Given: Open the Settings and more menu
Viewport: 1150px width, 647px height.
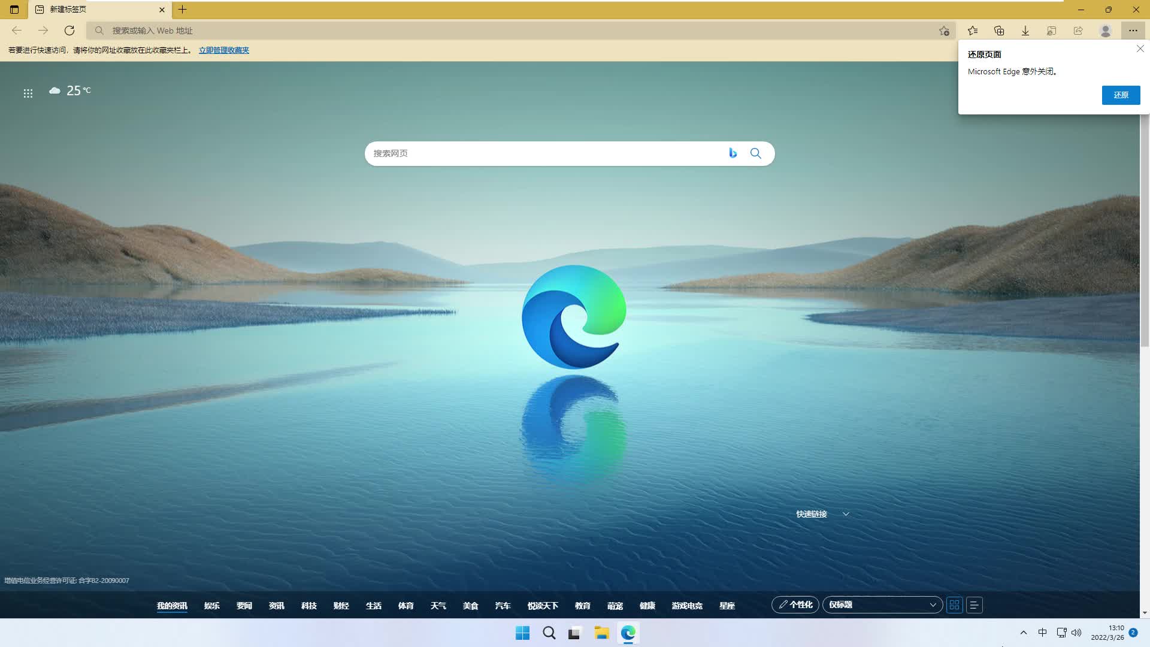Looking at the screenshot, I should click(x=1133, y=31).
